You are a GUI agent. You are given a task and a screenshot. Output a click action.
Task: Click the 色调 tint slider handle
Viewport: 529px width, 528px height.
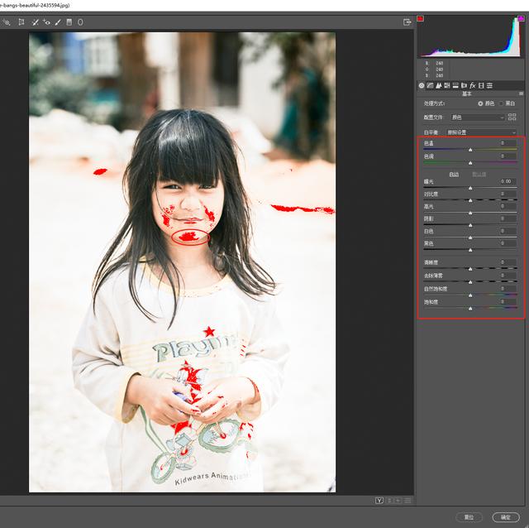470,163
